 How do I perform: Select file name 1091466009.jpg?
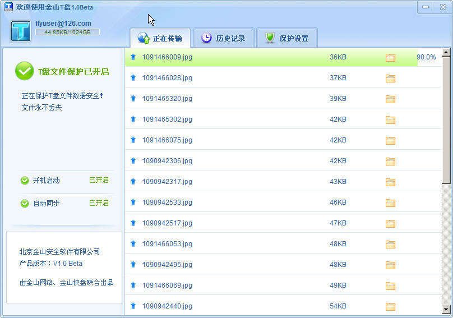click(167, 57)
